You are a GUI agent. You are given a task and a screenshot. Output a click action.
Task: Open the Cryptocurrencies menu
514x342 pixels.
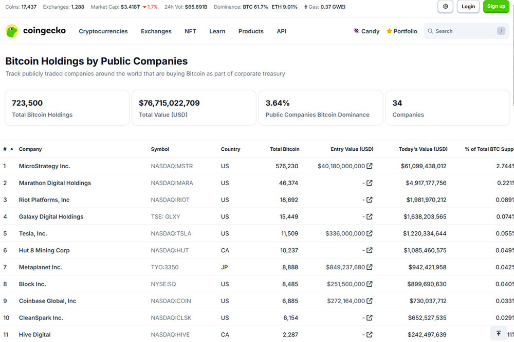(103, 31)
